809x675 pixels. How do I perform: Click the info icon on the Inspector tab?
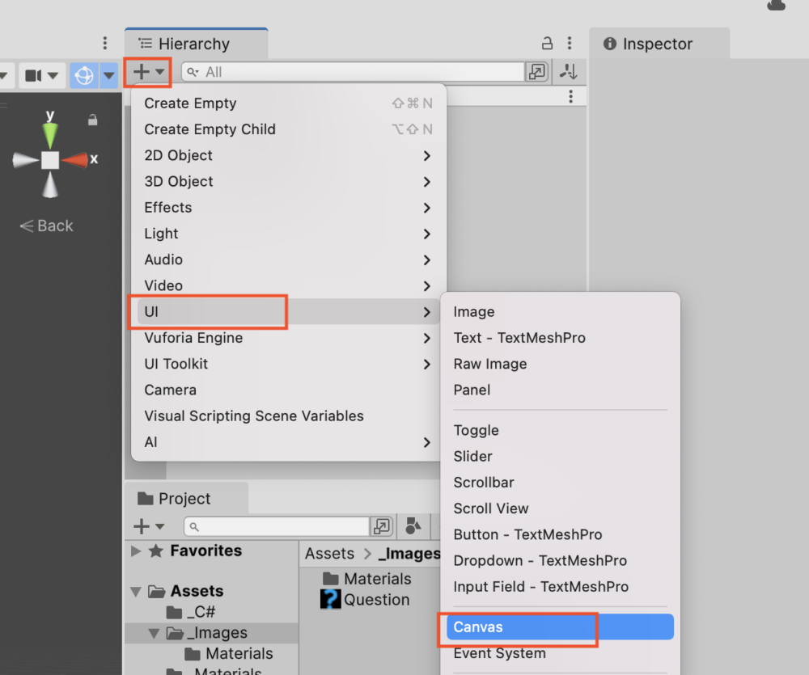[x=611, y=44]
